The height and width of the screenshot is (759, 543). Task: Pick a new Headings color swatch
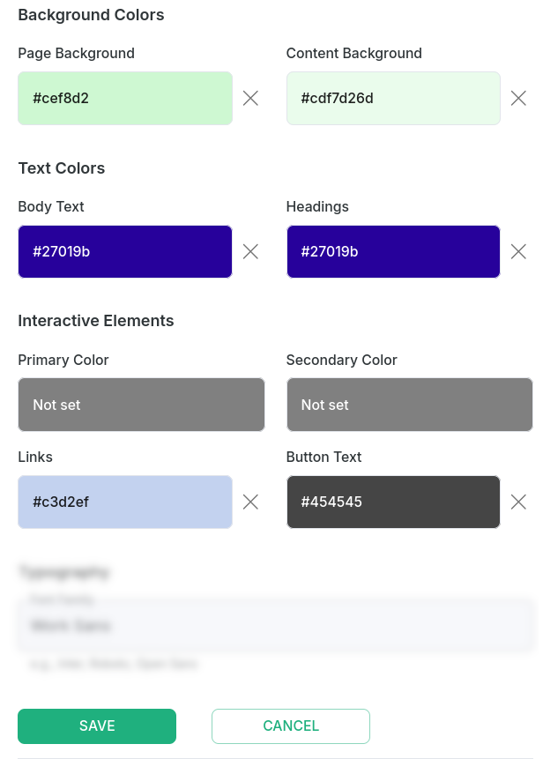393,251
